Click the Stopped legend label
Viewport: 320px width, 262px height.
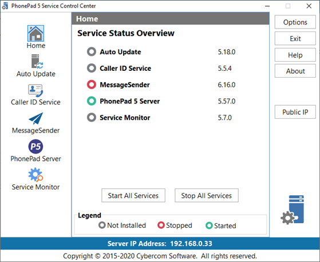[x=179, y=225]
